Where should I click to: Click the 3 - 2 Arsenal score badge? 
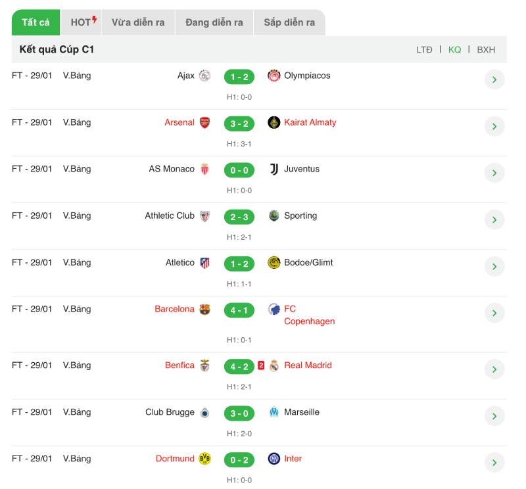pyautogui.click(x=239, y=124)
